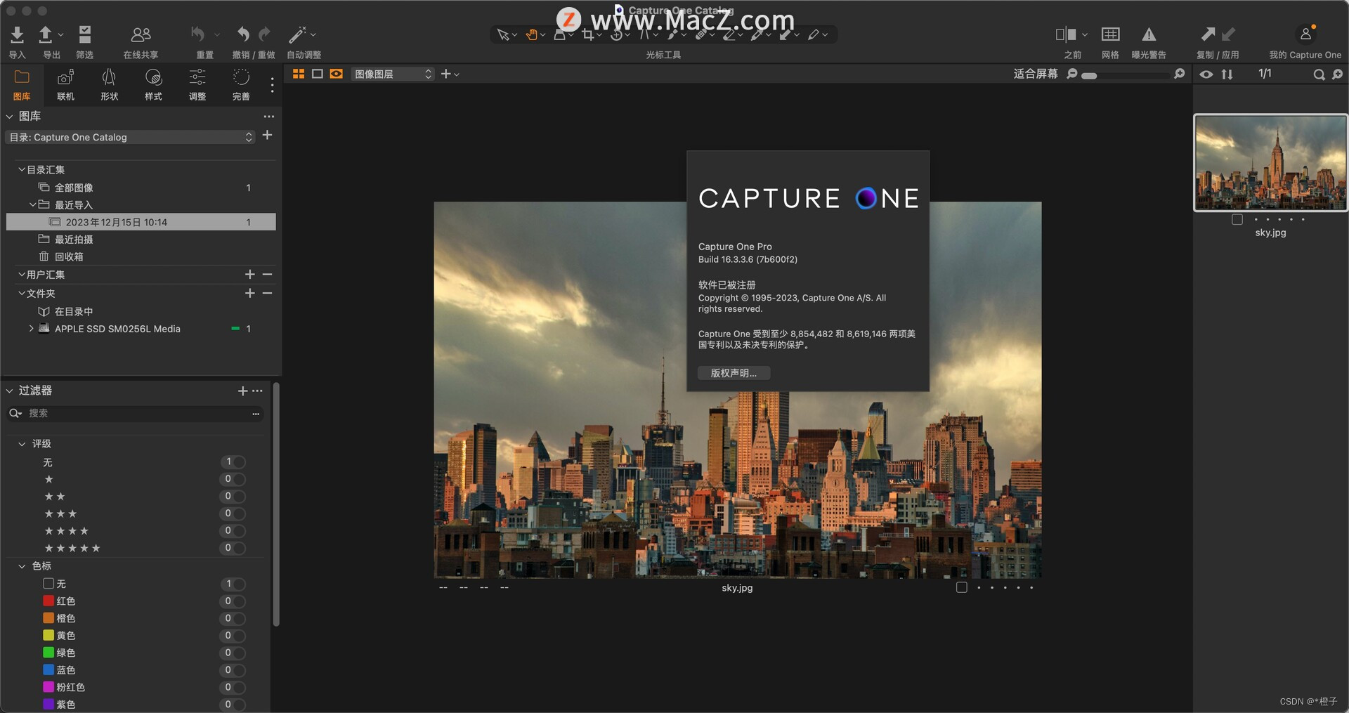
Task: Add item to 用户汇集 with plus
Action: click(x=249, y=274)
